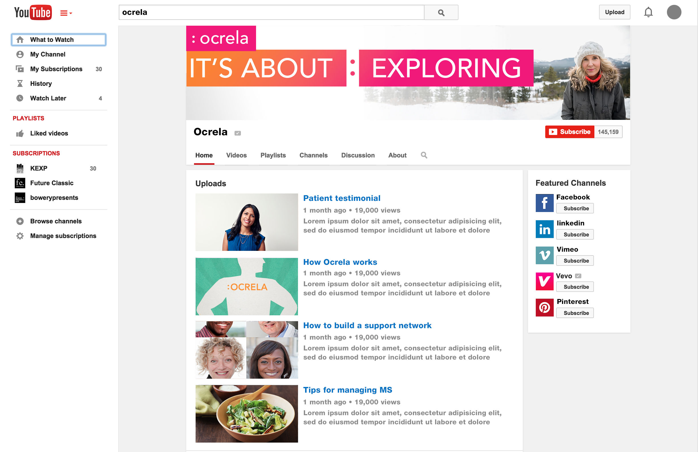Click the Ocrela channel banner image
This screenshot has height=452, width=698.
(408, 73)
